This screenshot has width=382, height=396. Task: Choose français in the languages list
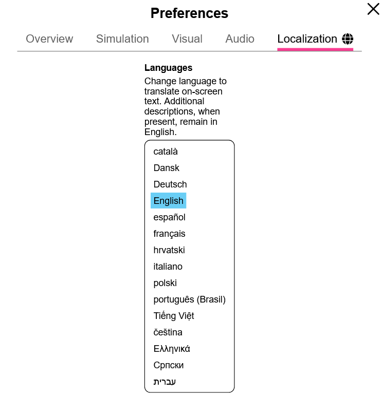(169, 234)
